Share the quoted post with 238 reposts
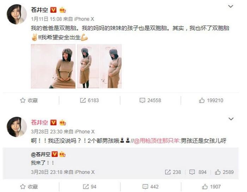This screenshot has width=247, height=192. [x=173, y=172]
